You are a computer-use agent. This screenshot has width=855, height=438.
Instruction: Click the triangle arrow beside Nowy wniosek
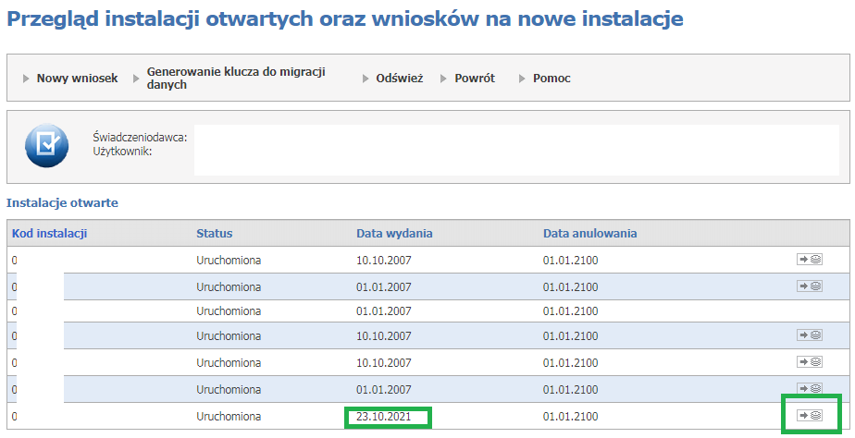[26, 79]
